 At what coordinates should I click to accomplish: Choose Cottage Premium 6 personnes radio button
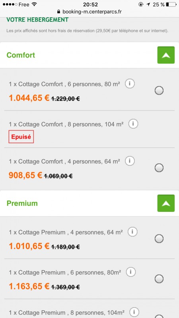tap(159, 279)
